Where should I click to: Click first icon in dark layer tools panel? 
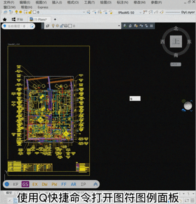pos(125,26)
